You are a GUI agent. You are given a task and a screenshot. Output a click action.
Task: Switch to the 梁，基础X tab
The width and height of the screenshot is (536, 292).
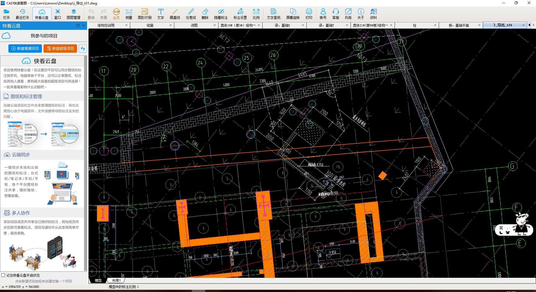tap(282, 25)
